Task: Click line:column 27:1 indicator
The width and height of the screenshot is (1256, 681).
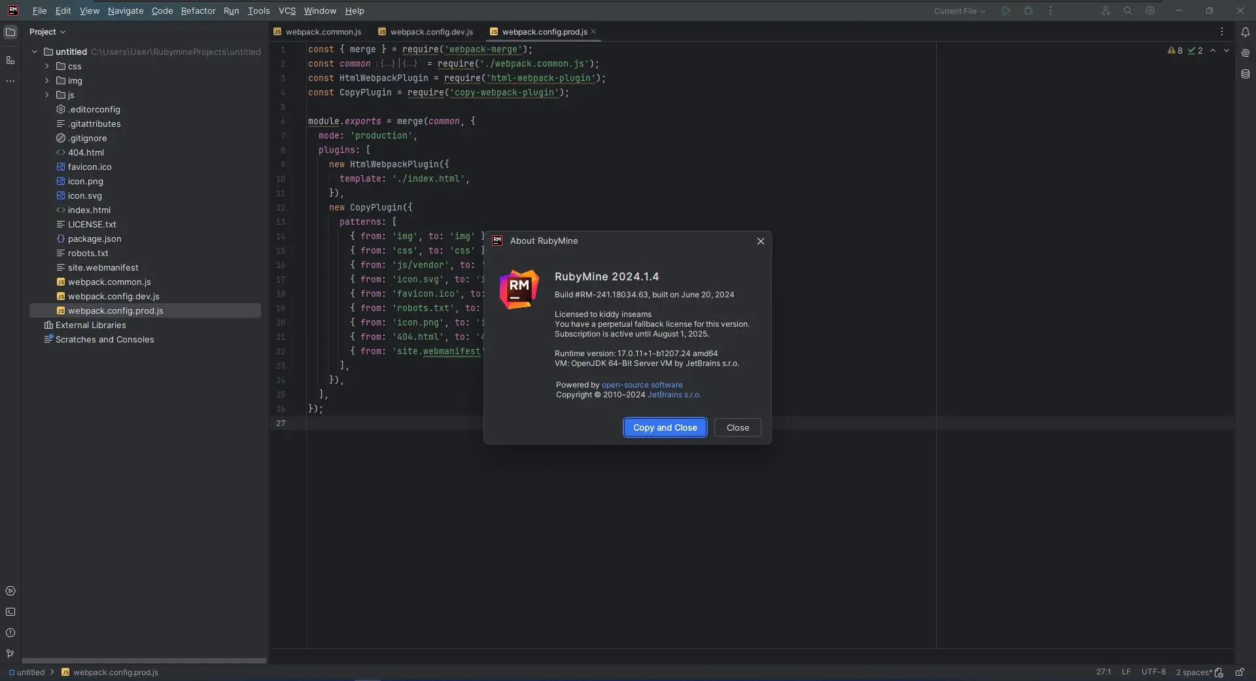Action: pos(1103,672)
